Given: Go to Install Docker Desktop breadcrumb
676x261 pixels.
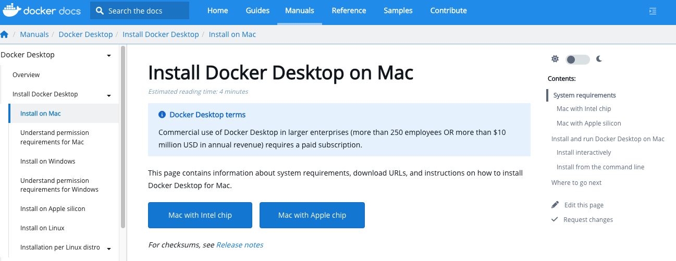Looking at the screenshot, I should 161,34.
